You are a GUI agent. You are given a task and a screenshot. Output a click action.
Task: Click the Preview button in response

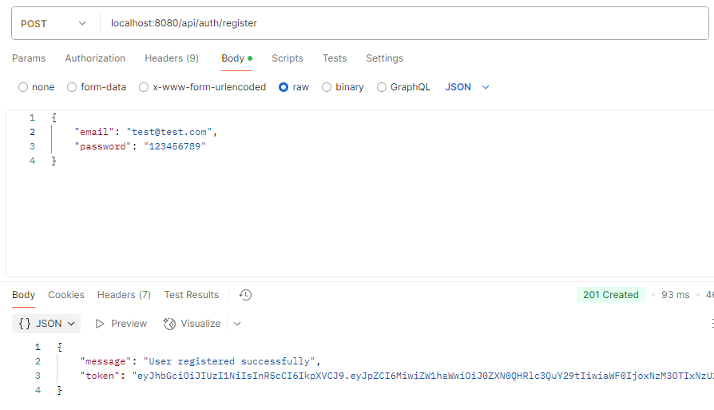coord(121,324)
